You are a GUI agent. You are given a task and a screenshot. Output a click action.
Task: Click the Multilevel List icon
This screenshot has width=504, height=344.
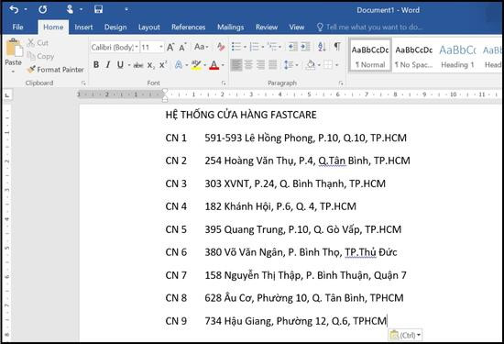272,47
